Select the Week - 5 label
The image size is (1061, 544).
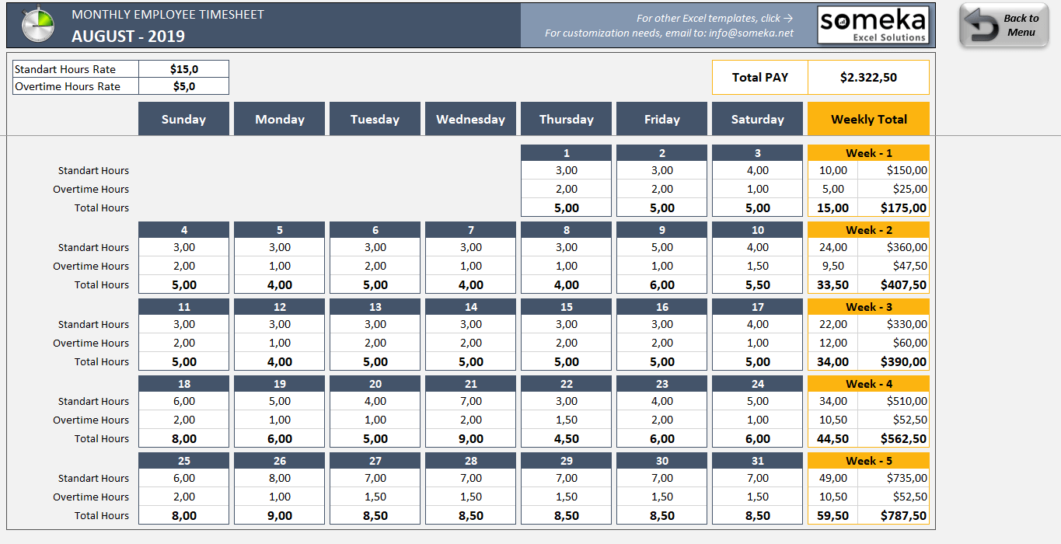pos(868,461)
